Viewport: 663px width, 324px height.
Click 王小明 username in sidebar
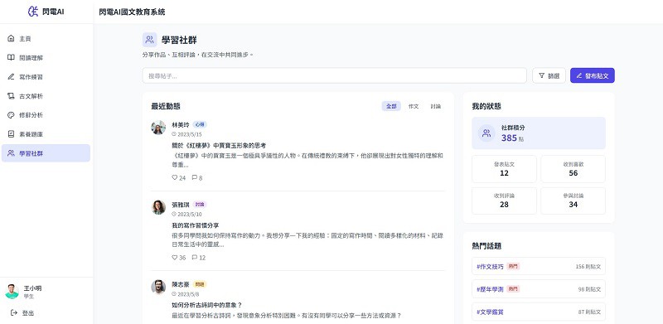[32, 288]
